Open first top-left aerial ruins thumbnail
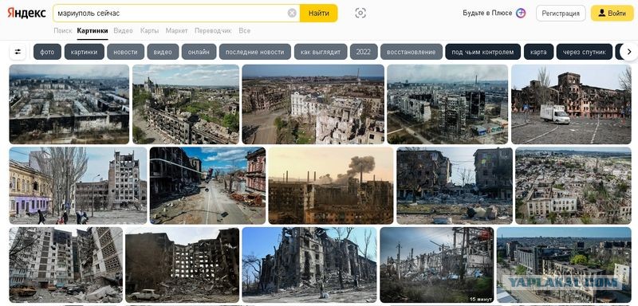 click(69, 104)
